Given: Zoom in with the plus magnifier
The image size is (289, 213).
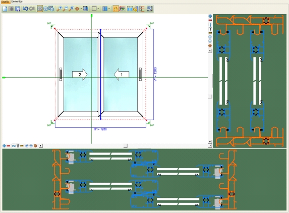Looking at the screenshot, I should 59,9.
